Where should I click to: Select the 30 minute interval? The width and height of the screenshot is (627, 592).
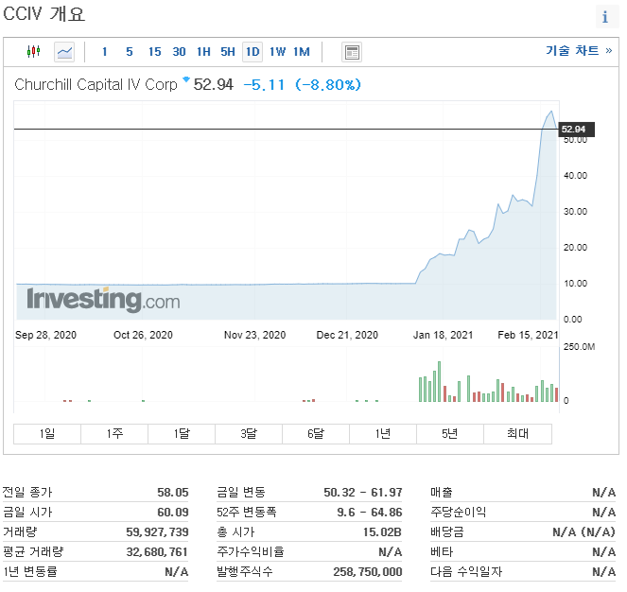179,52
